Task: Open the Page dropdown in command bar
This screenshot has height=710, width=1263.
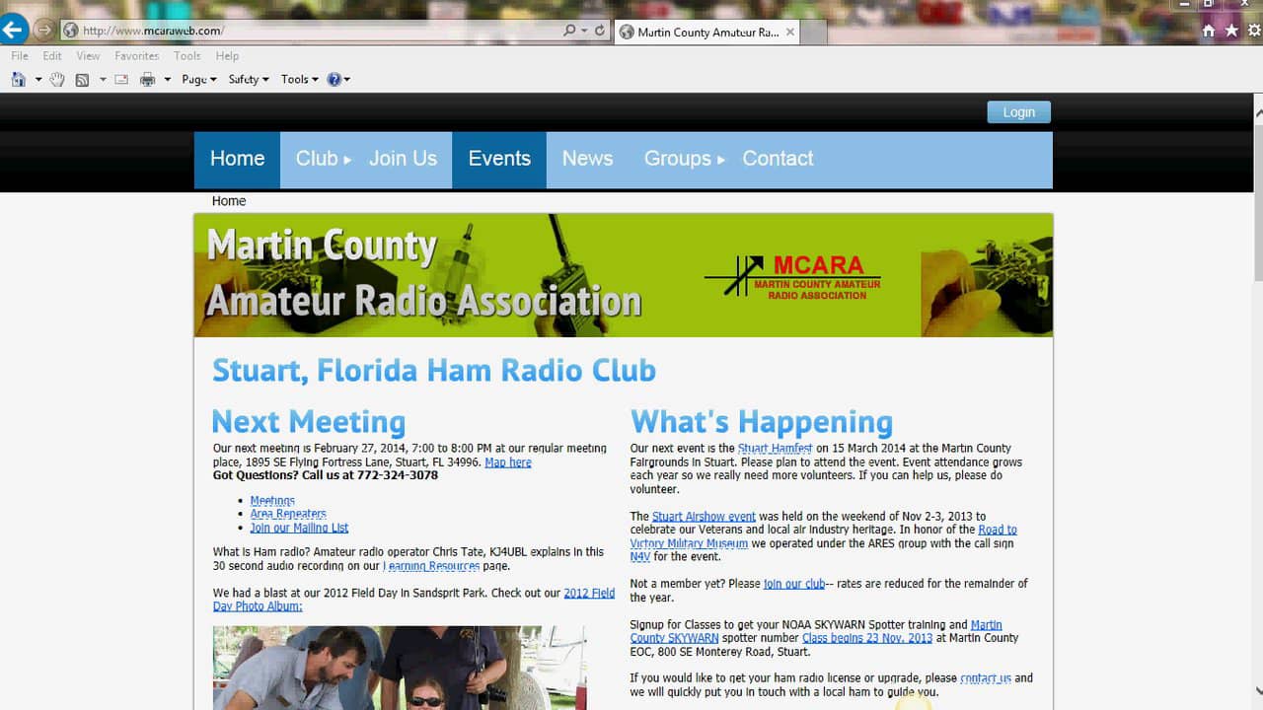Action: pos(198,79)
